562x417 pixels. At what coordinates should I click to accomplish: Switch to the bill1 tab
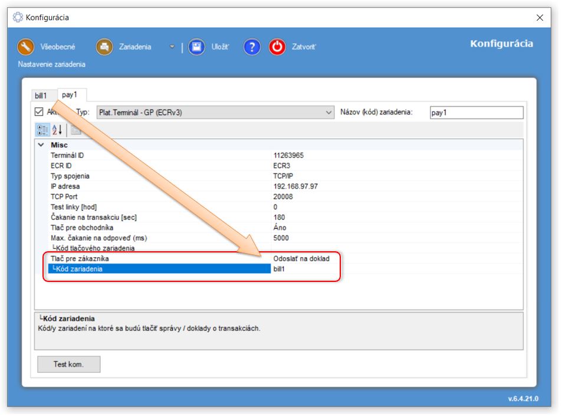(x=41, y=96)
